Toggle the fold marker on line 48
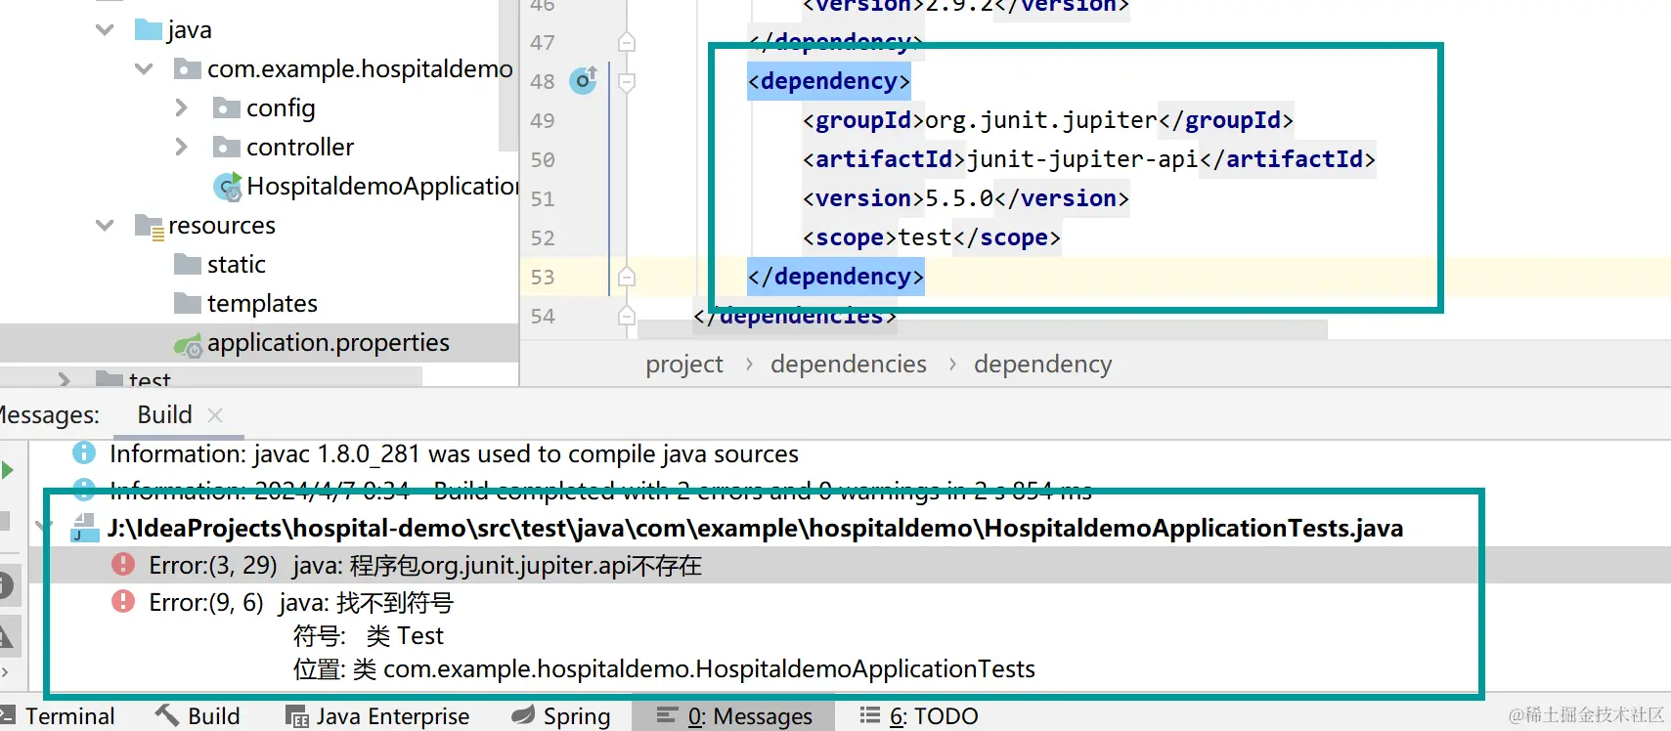 (628, 81)
